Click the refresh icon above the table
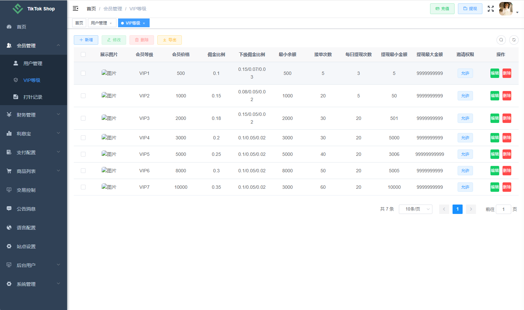The width and height of the screenshot is (524, 310). (x=514, y=40)
